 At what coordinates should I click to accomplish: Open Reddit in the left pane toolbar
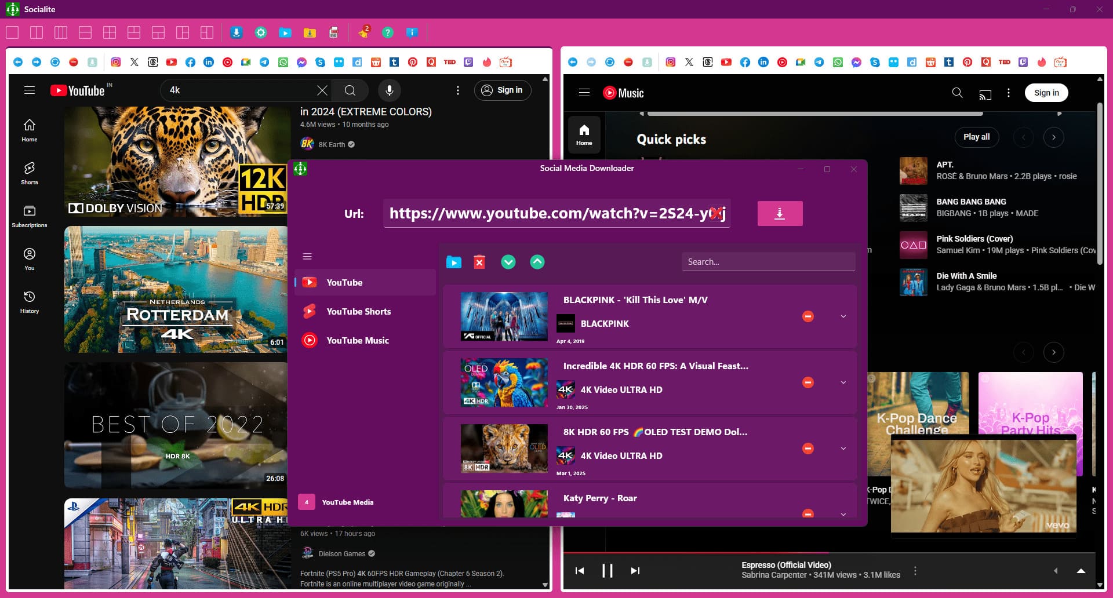click(376, 62)
